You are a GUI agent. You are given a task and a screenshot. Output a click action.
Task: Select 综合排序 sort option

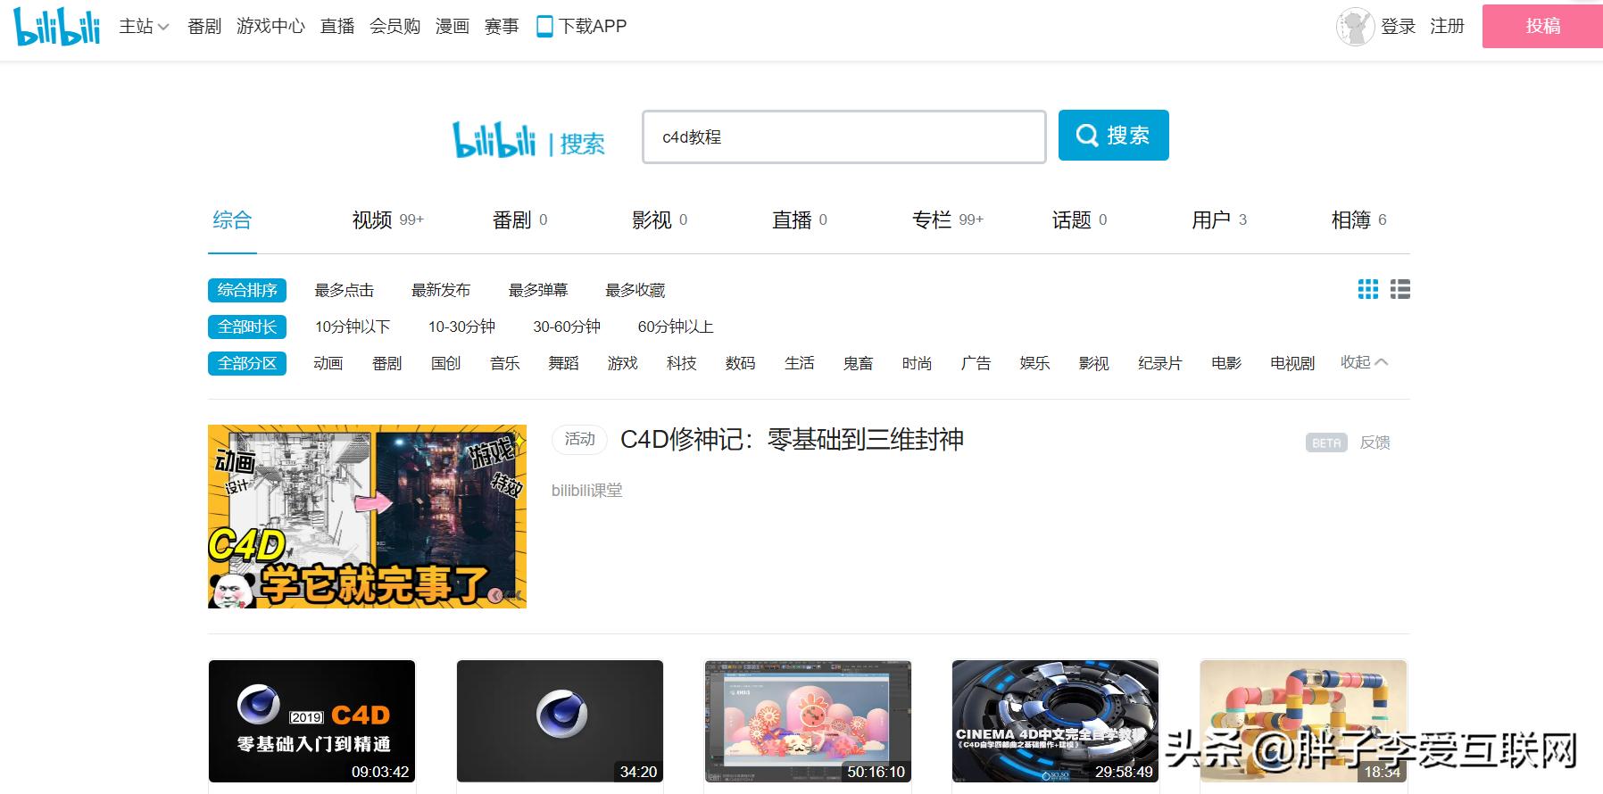click(247, 290)
